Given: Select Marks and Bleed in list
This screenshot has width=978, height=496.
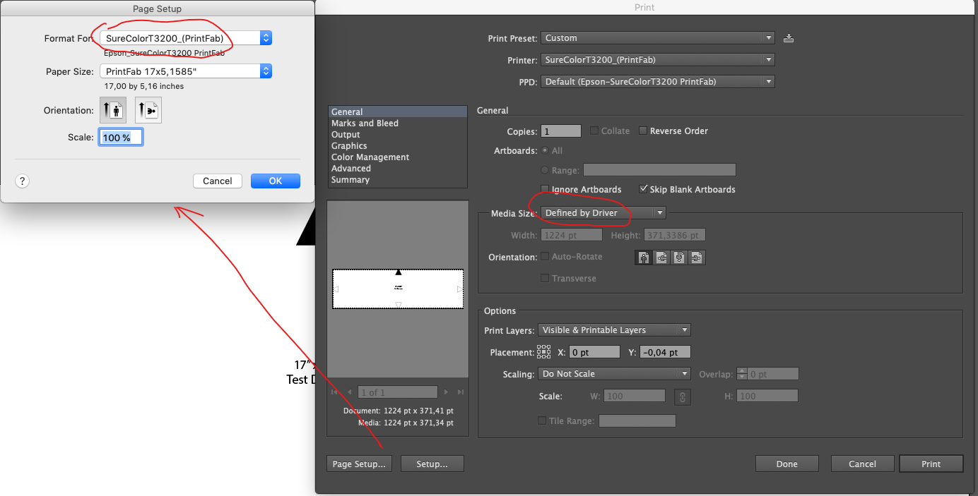Looking at the screenshot, I should click(365, 123).
